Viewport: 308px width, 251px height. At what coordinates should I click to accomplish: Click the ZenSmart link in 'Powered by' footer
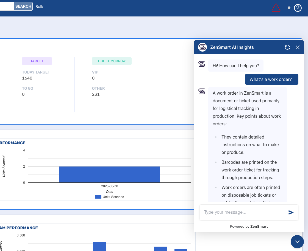coord(259,227)
